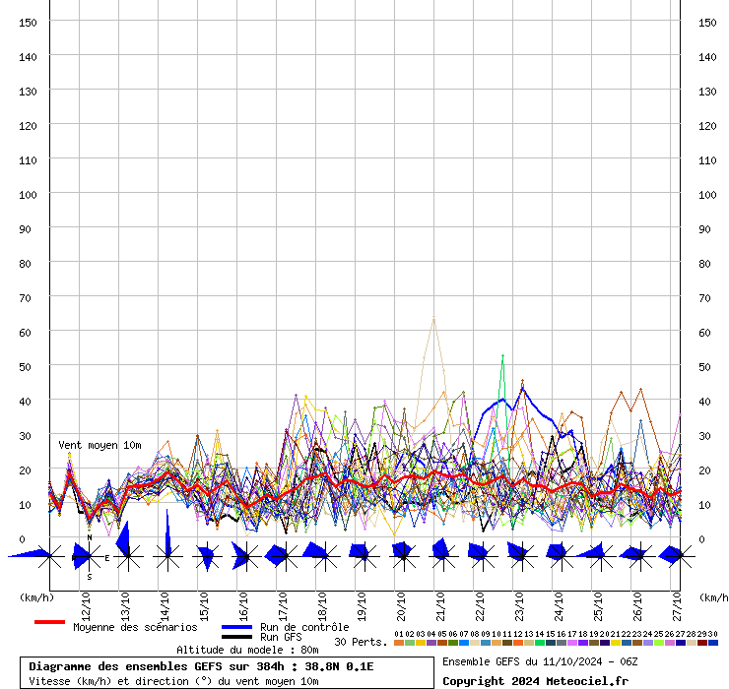Click the tall beige peak near 21/10
Image resolution: width=729 pixels, height=689 pixels.
(x=432, y=320)
